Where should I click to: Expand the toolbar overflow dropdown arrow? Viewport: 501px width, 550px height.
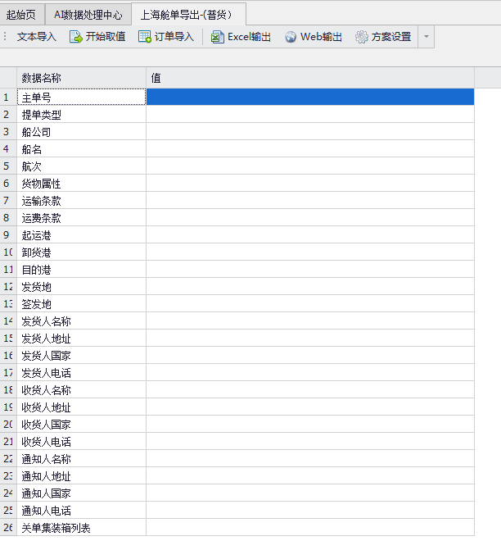tap(426, 37)
